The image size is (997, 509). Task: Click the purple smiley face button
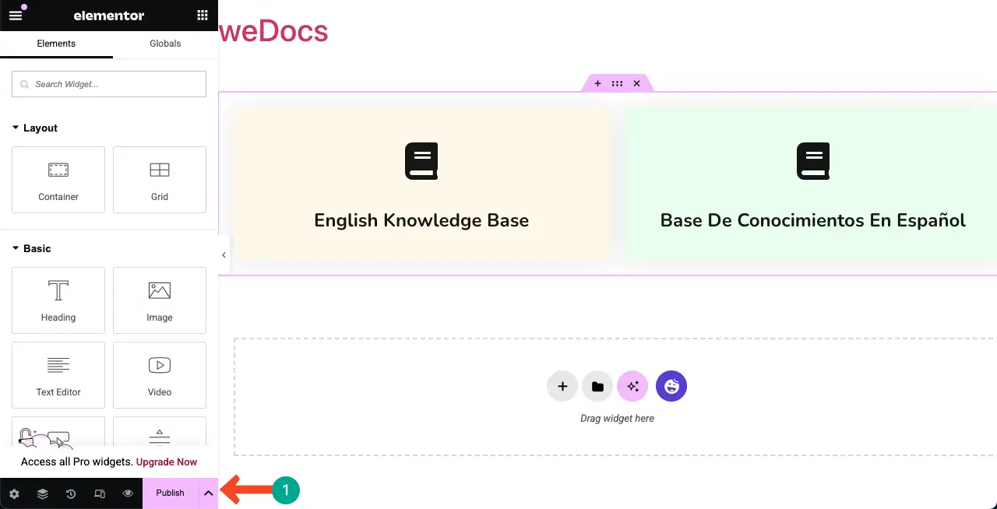coord(671,386)
